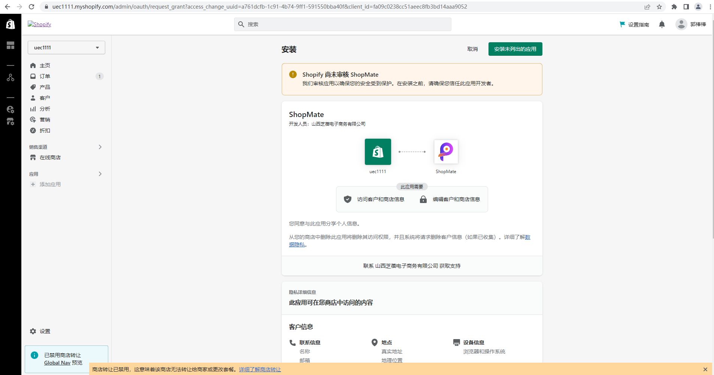Click the green Shopify store icon labeled uec1111

pos(378,152)
